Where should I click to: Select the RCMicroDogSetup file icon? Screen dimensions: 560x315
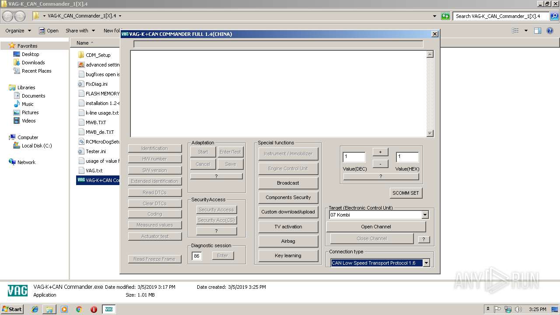pos(81,142)
